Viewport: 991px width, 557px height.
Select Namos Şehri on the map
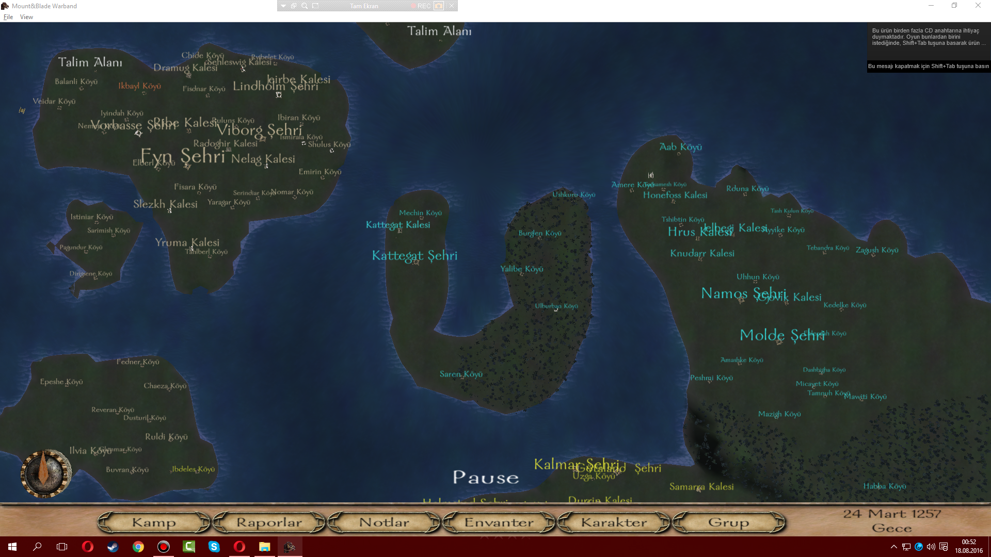tap(743, 293)
